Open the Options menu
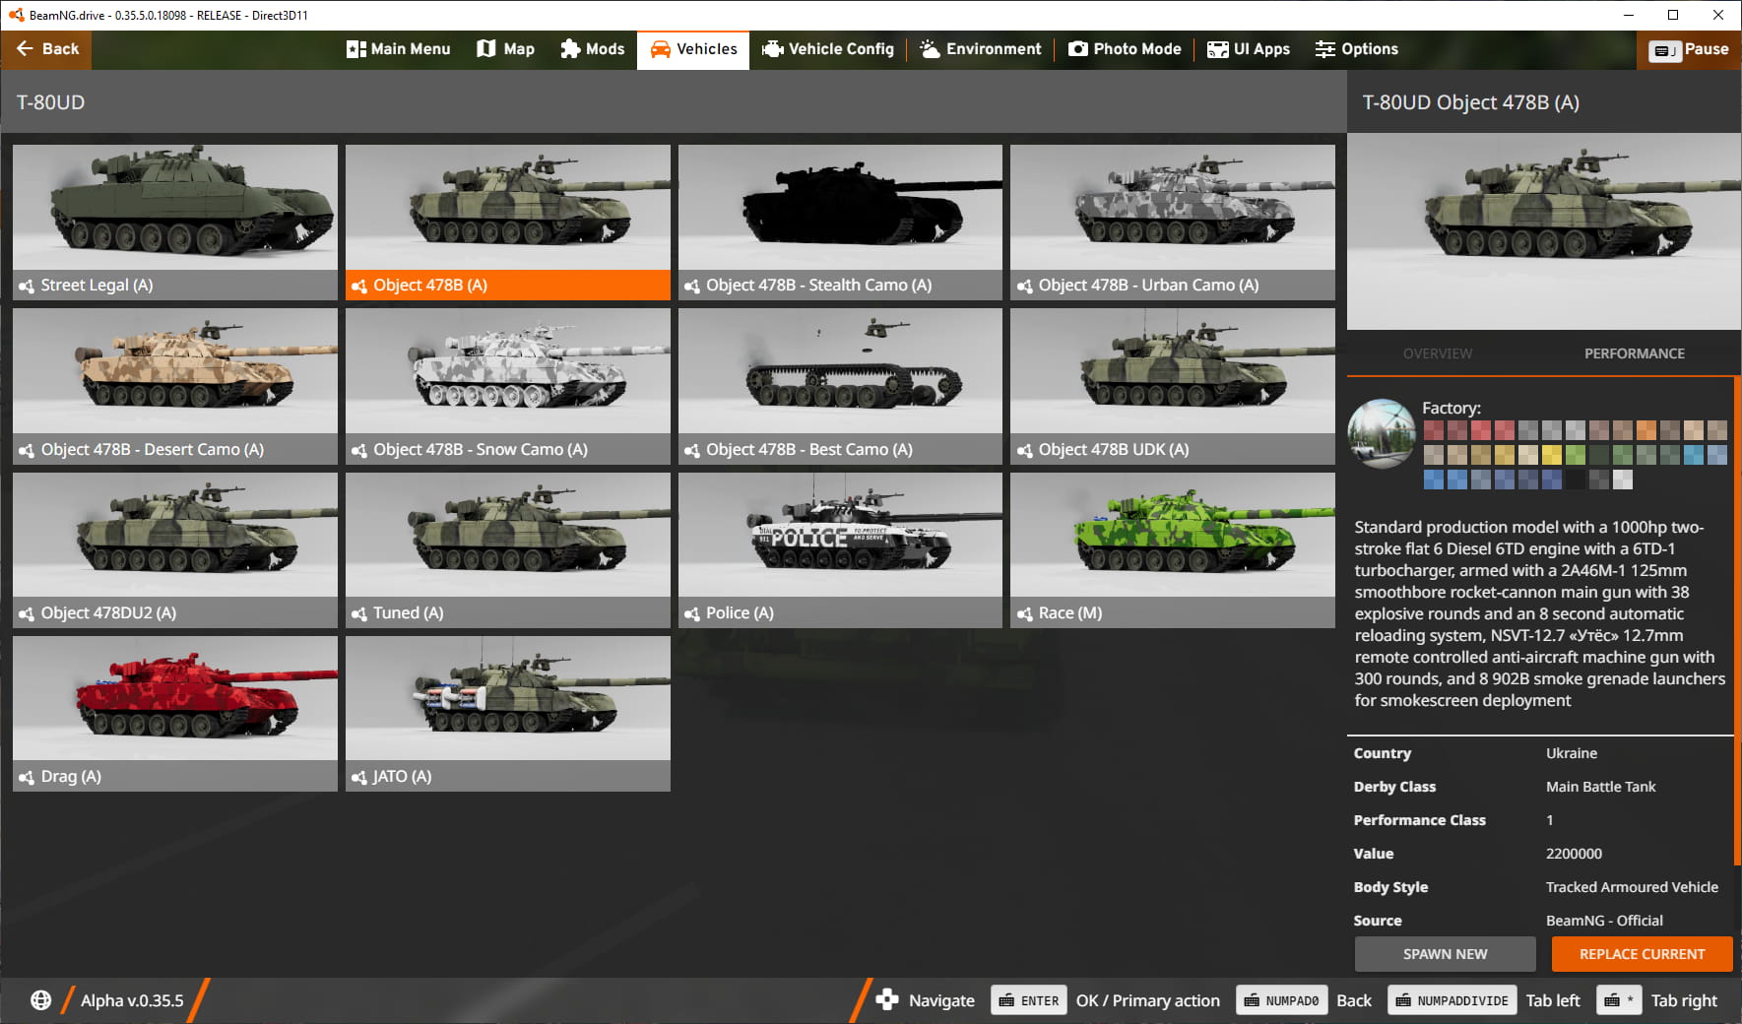The width and height of the screenshot is (1742, 1024). [x=1356, y=49]
